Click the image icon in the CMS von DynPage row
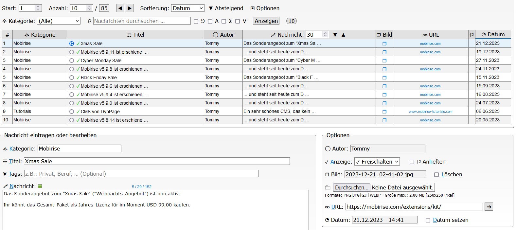Image resolution: width=516 pixels, height=230 pixels. click(x=384, y=112)
